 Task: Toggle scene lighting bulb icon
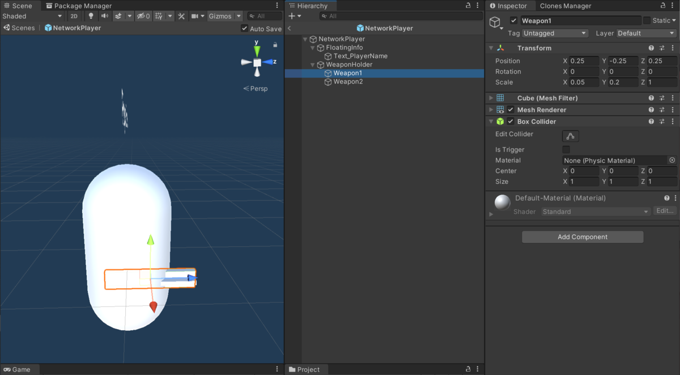pyautogui.click(x=91, y=16)
